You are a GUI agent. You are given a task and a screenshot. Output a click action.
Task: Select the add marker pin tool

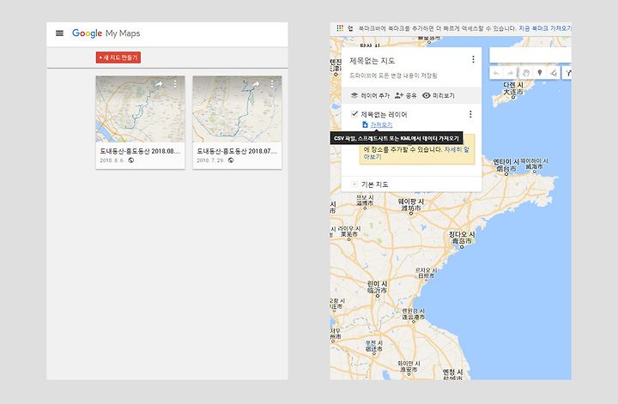(x=540, y=73)
